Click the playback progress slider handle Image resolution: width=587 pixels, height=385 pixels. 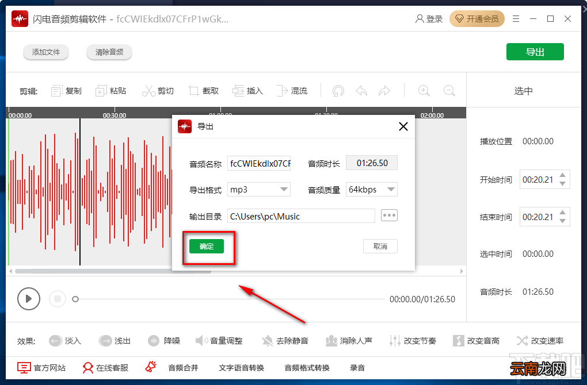75,299
